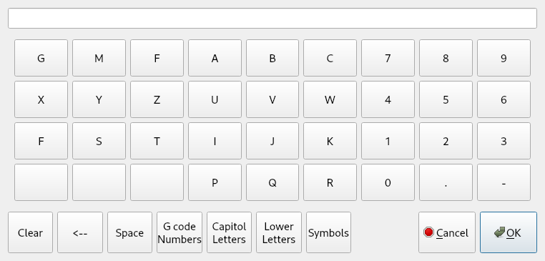Tap the G key

41,58
